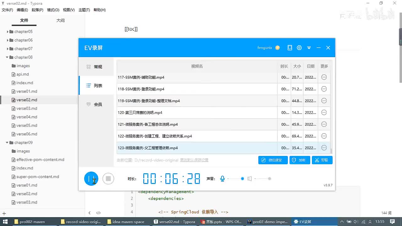
Task: Open more options for 121-微服务案例 video
Action: pos(324,124)
